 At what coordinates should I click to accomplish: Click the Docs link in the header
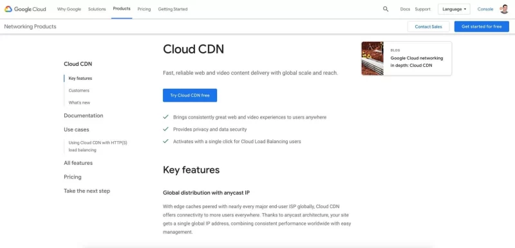point(405,9)
